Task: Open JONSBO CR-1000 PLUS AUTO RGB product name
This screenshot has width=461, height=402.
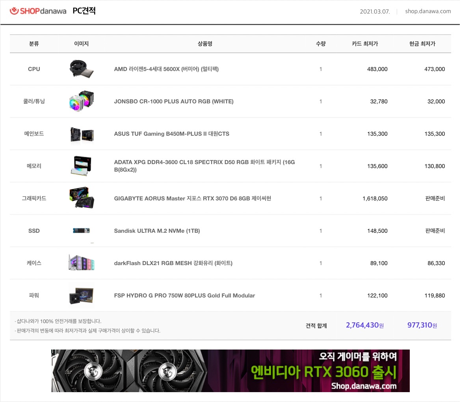Action: coord(173,101)
